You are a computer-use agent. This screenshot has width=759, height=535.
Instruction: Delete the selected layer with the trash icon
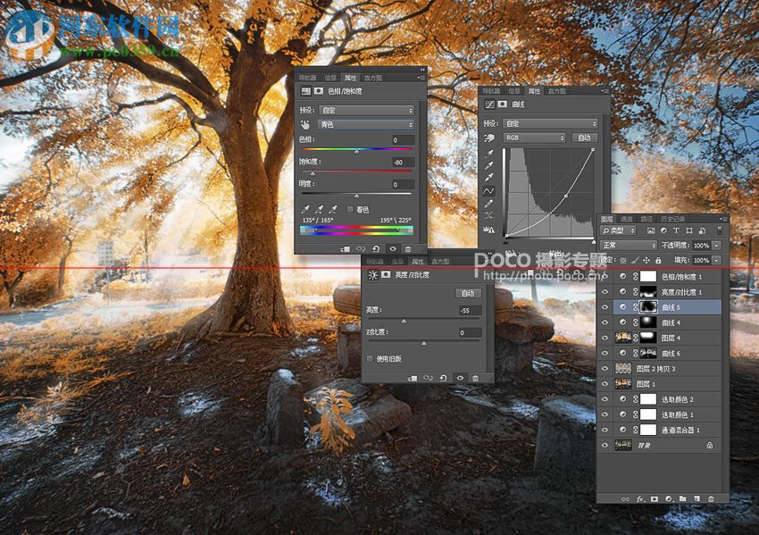(x=711, y=498)
